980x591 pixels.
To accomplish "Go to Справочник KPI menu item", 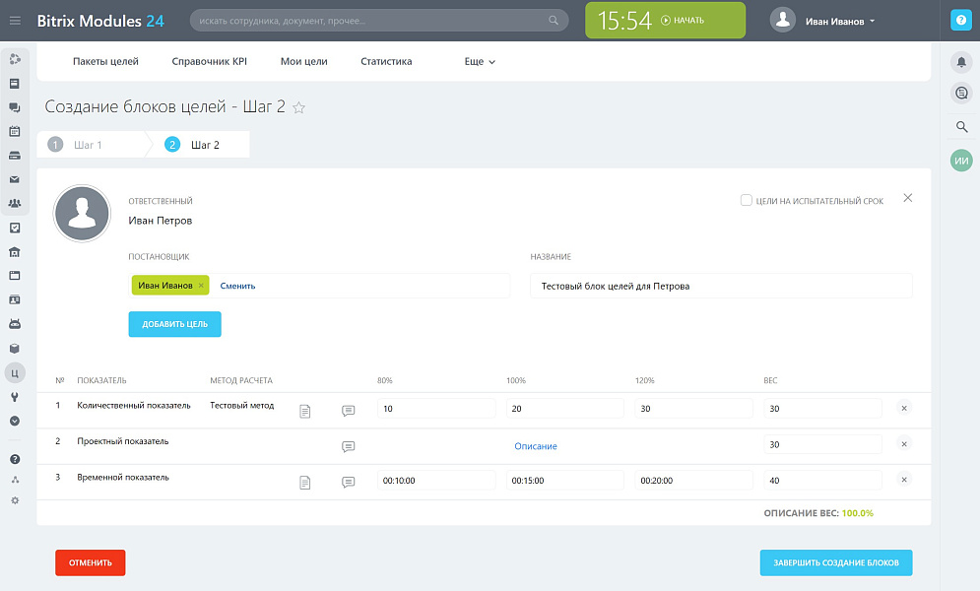I will click(209, 61).
